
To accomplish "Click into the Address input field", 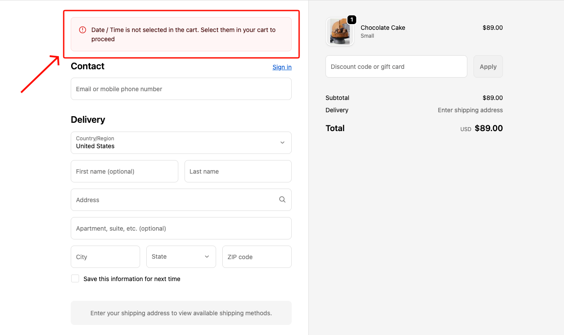I will (181, 200).
